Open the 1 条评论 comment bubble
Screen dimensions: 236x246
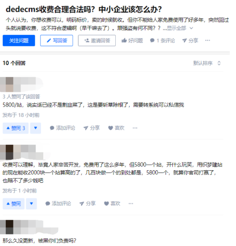pyautogui.click(x=162, y=41)
